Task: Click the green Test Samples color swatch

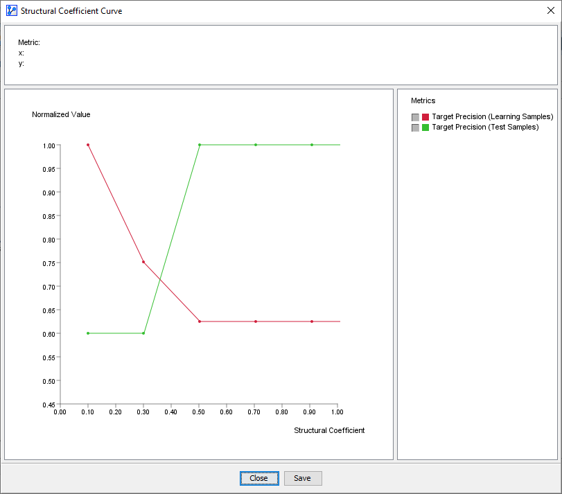Action: (425, 127)
